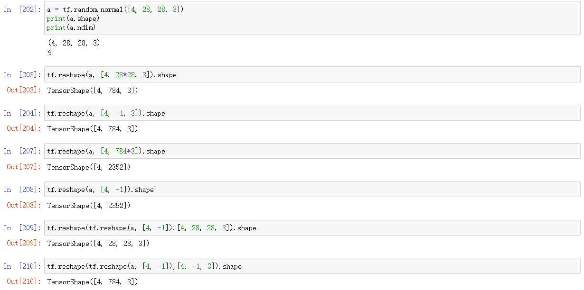The image size is (584, 290).
Task: Click the Out[203] prompt label
Action: [x=24, y=90]
